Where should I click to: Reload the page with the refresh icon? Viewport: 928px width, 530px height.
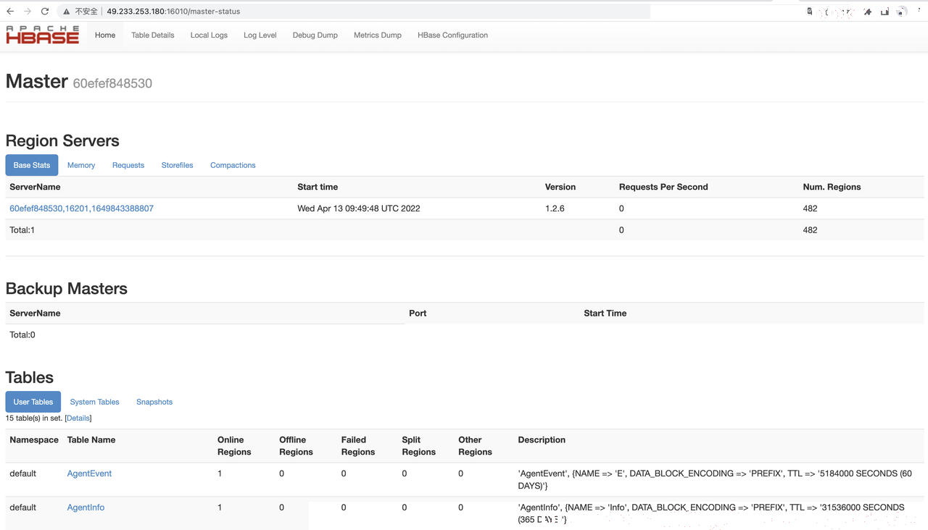pos(45,12)
